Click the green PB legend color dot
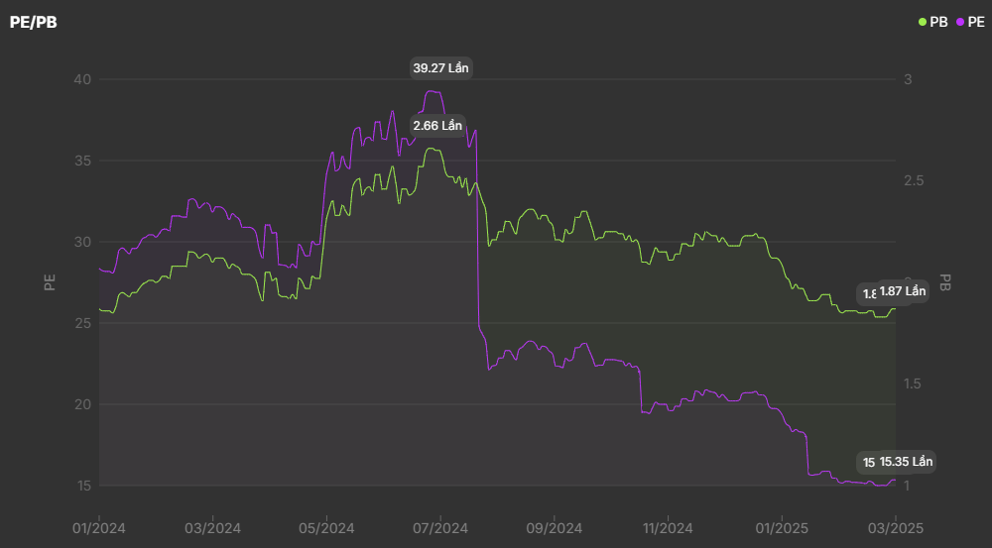The image size is (992, 548). 924,21
